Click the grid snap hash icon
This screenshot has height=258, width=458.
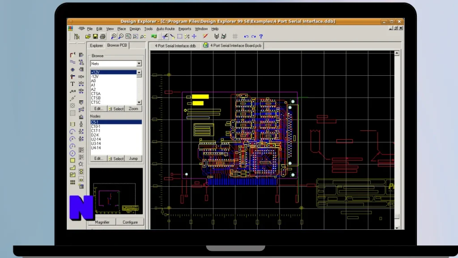[235, 37]
